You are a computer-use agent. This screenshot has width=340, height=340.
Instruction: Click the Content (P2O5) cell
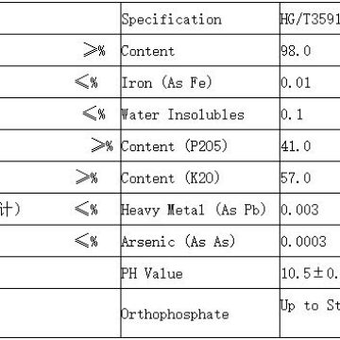[200, 145]
